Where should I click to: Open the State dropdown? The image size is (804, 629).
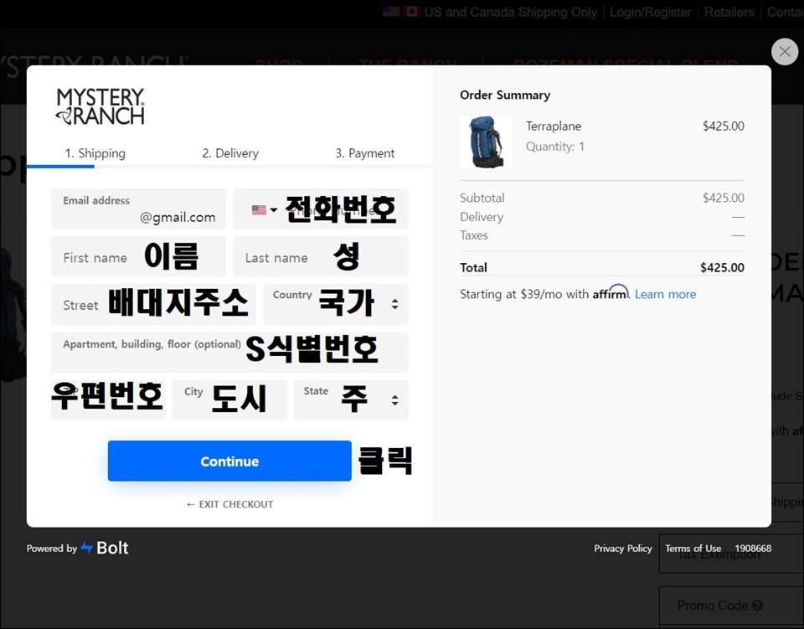pyautogui.click(x=351, y=400)
